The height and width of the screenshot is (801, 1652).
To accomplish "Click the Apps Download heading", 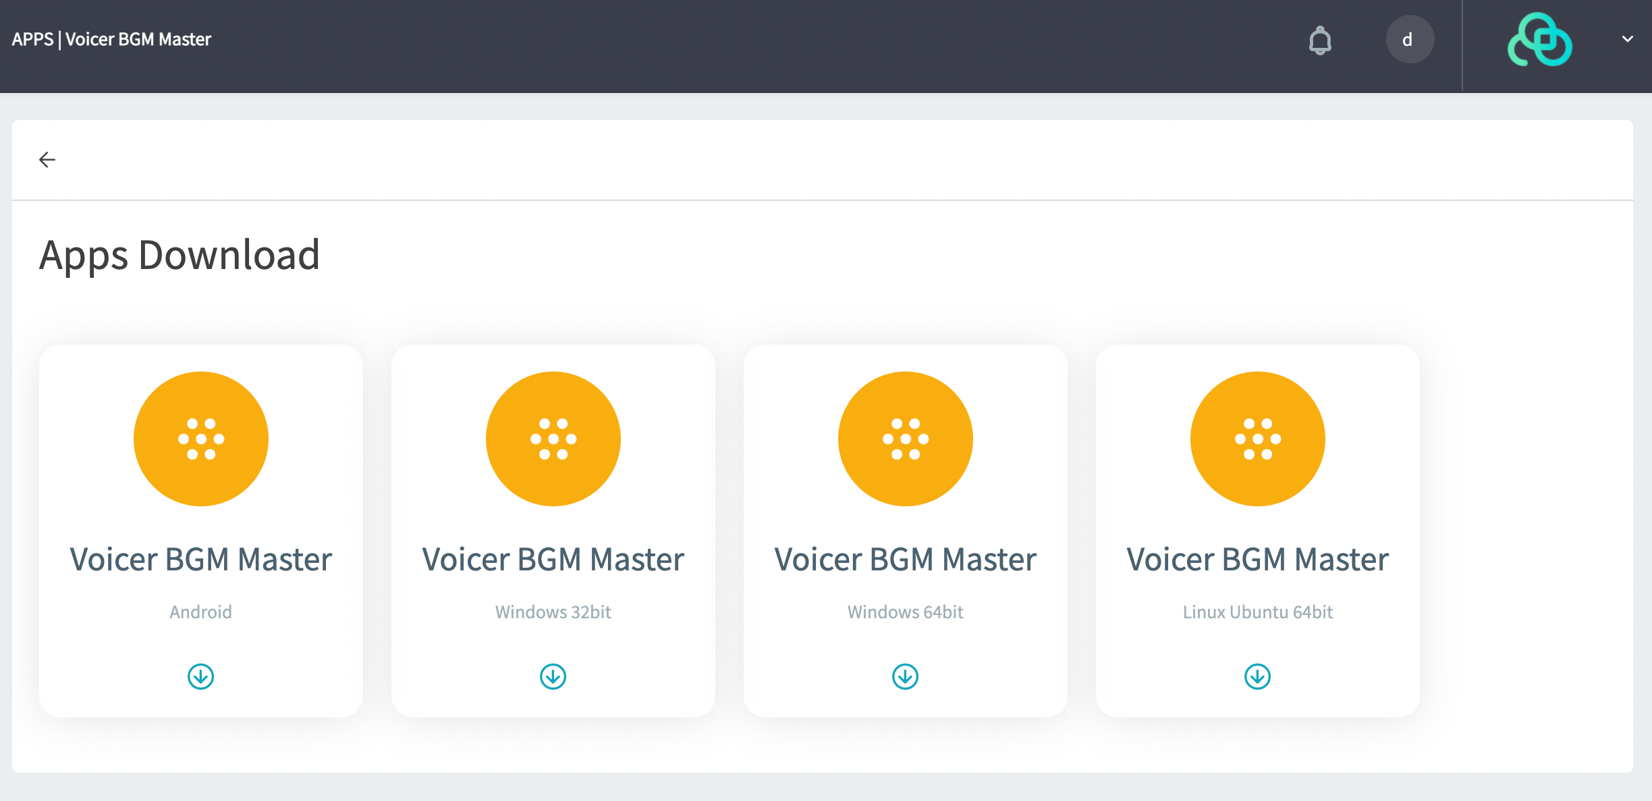I will tap(180, 256).
